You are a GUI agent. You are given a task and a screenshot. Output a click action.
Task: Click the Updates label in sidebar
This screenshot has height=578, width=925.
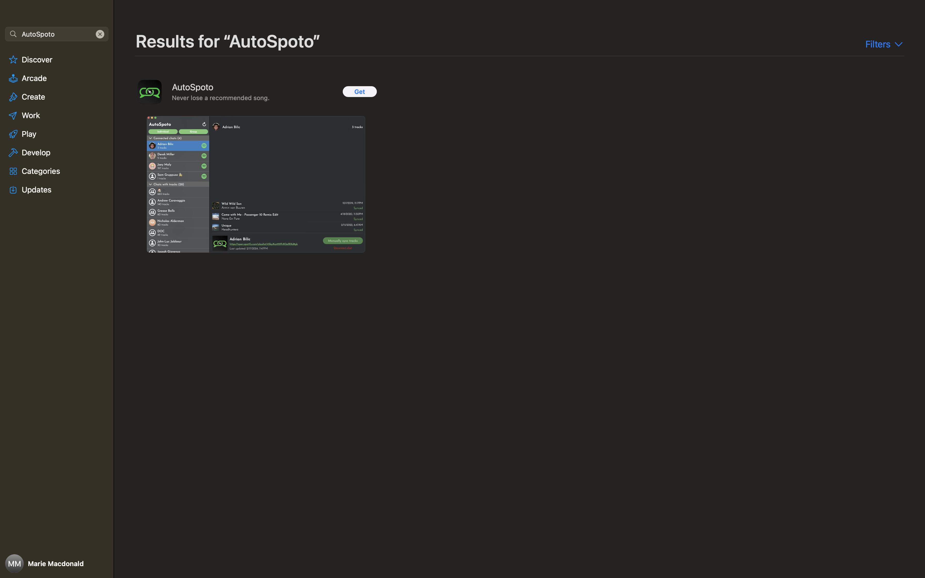[37, 190]
